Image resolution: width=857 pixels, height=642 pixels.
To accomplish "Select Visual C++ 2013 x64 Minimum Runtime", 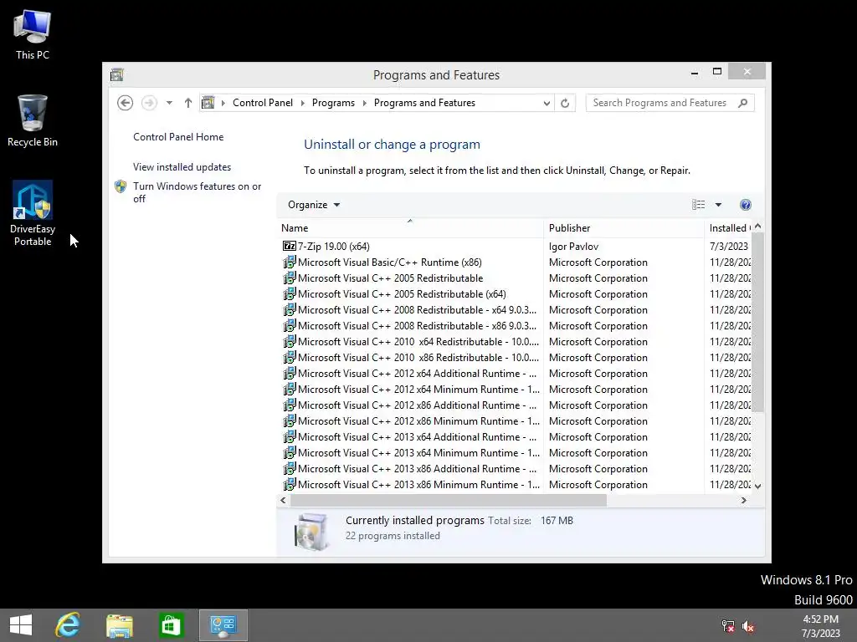I will point(516,452).
